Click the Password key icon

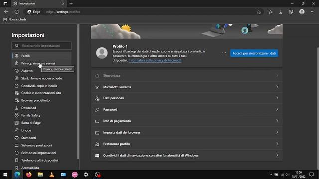[x=97, y=110]
